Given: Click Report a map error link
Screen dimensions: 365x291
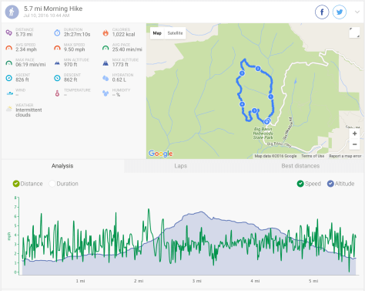Looking at the screenshot, I should coord(345,156).
